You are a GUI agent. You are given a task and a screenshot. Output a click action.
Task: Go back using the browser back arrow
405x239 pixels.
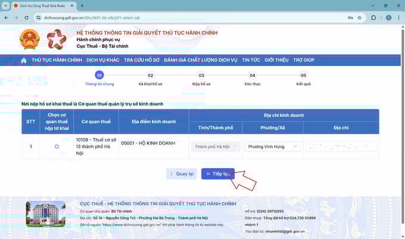point(6,17)
